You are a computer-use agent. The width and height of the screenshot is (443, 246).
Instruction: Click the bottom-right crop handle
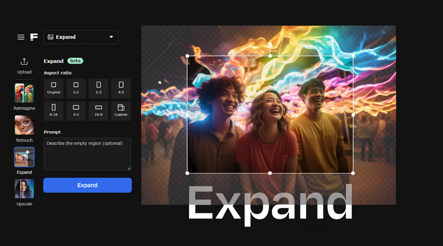(353, 173)
